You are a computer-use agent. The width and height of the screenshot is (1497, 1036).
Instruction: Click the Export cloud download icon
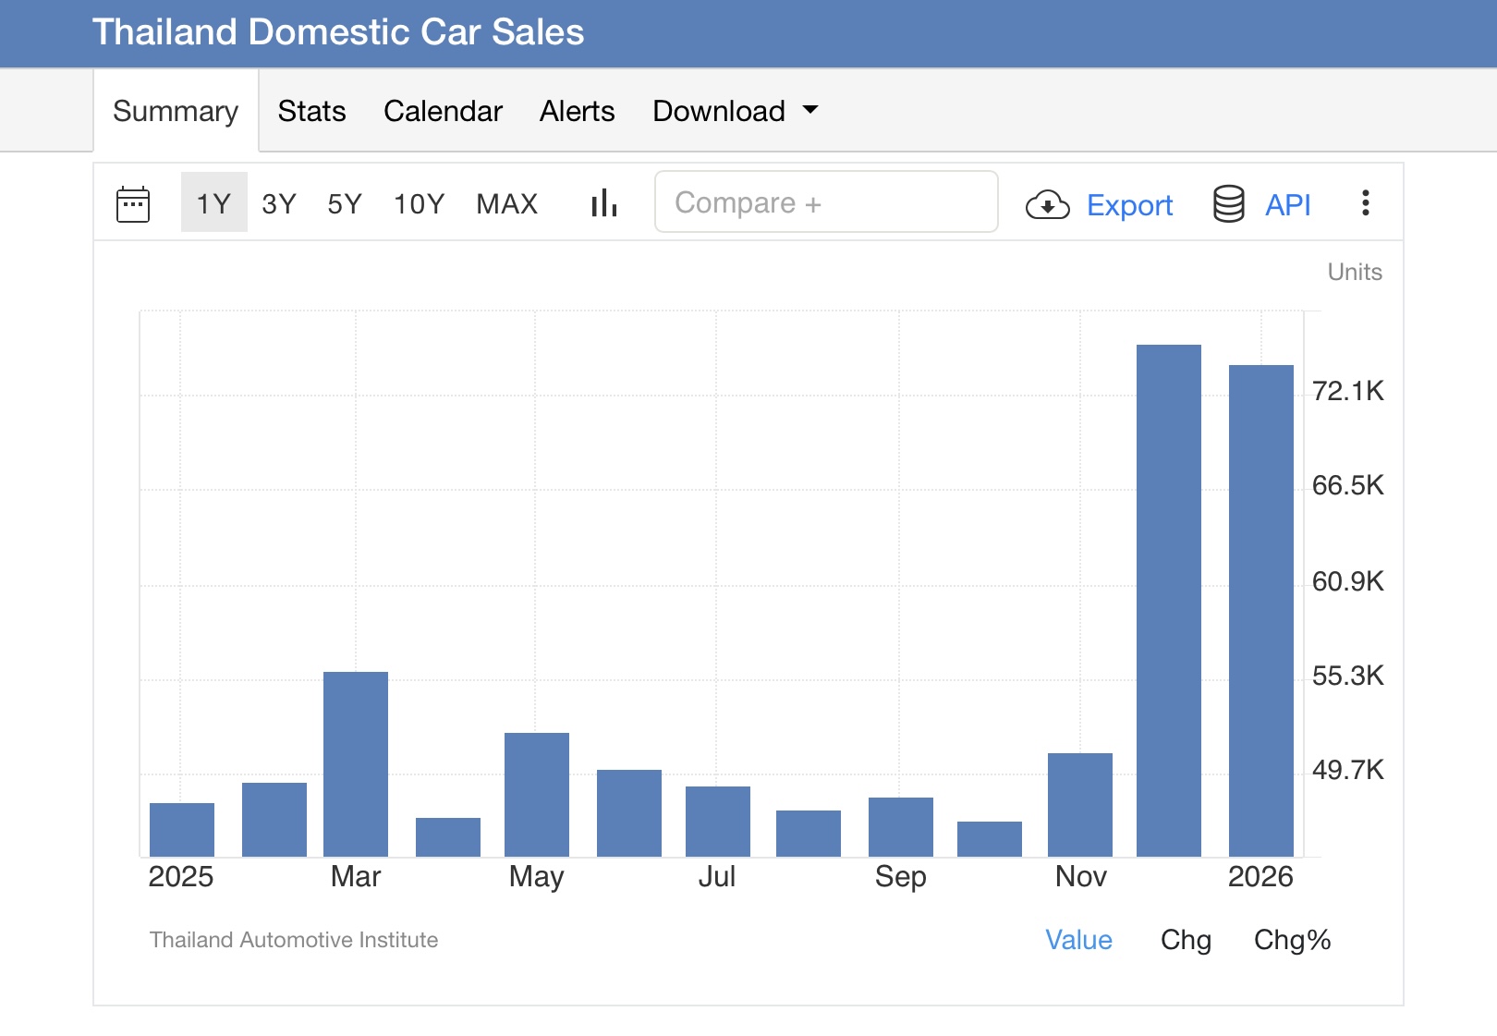1047,204
